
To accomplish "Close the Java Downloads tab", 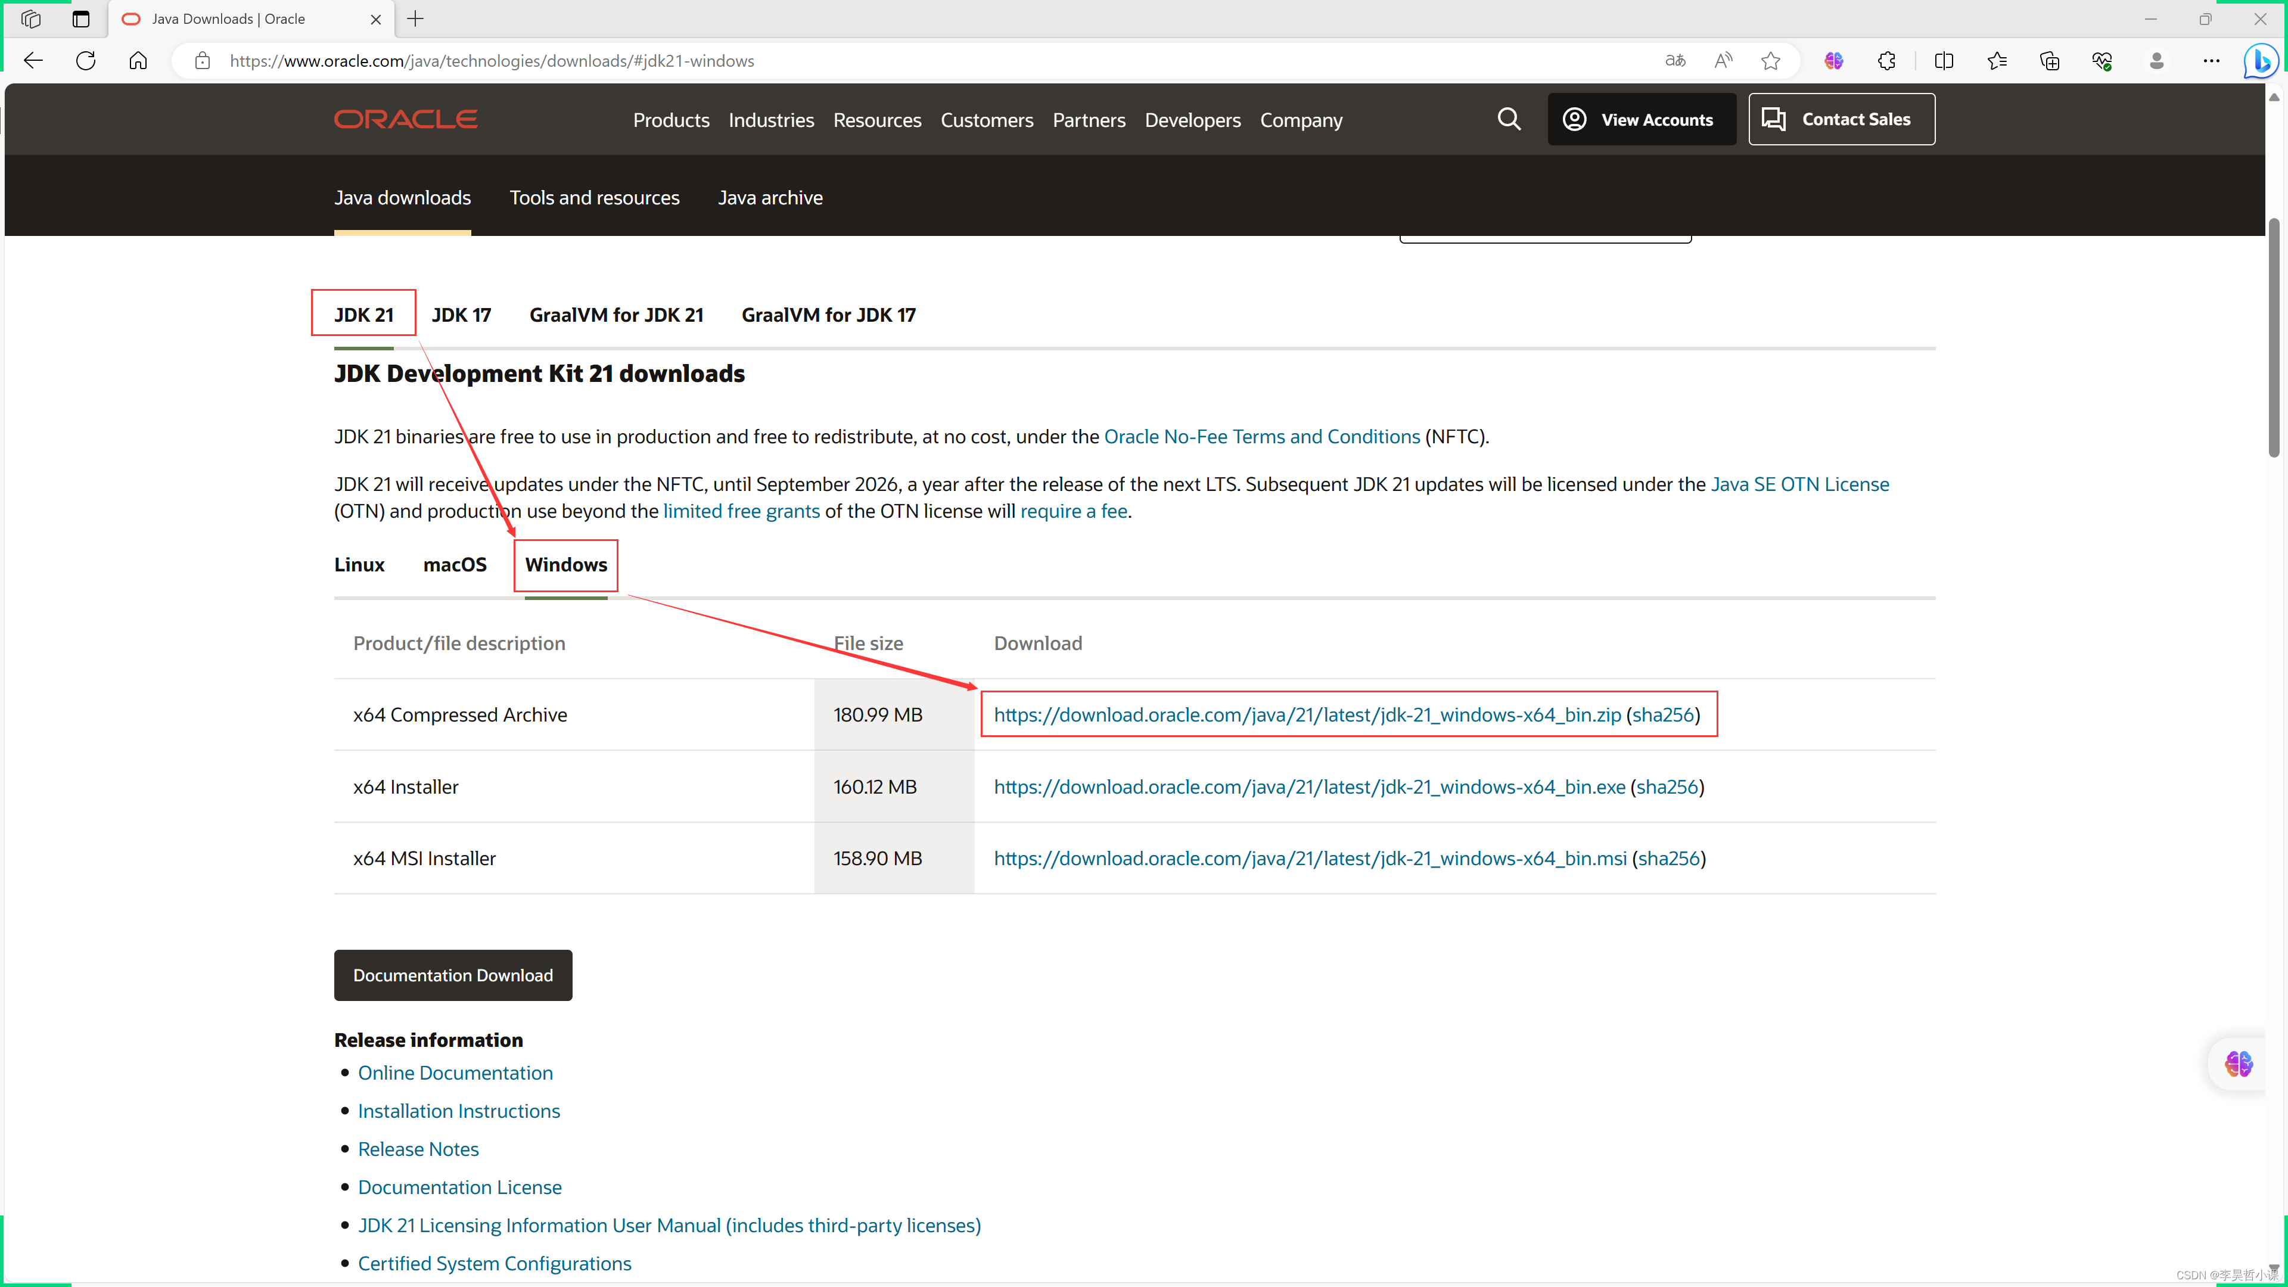I will pos(376,18).
